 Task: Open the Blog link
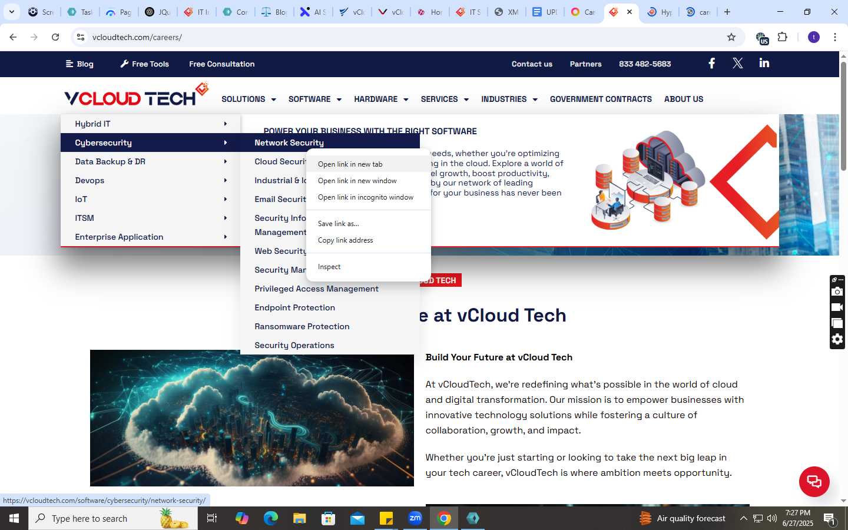point(79,64)
